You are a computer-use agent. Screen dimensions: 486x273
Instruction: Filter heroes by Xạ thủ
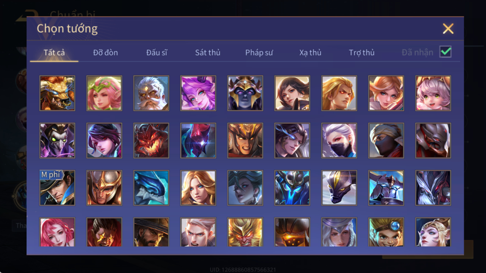click(x=310, y=52)
